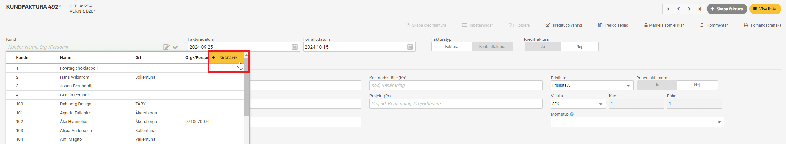Click Skapa ny customer button
786x144 pixels.
click(x=226, y=58)
